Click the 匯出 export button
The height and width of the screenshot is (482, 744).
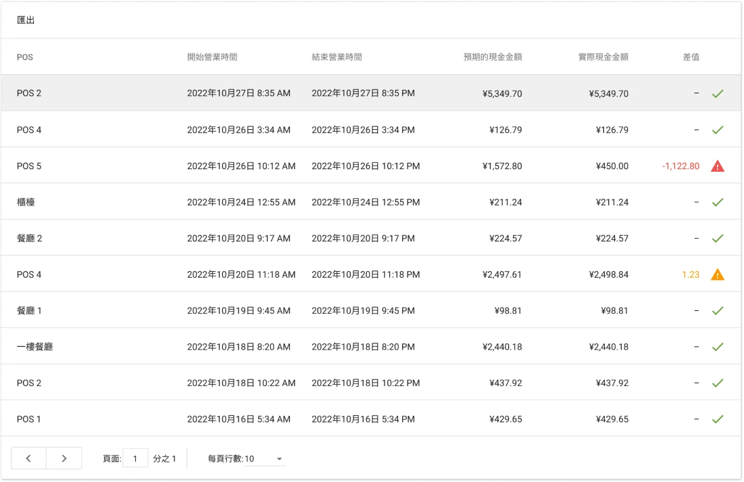(26, 20)
